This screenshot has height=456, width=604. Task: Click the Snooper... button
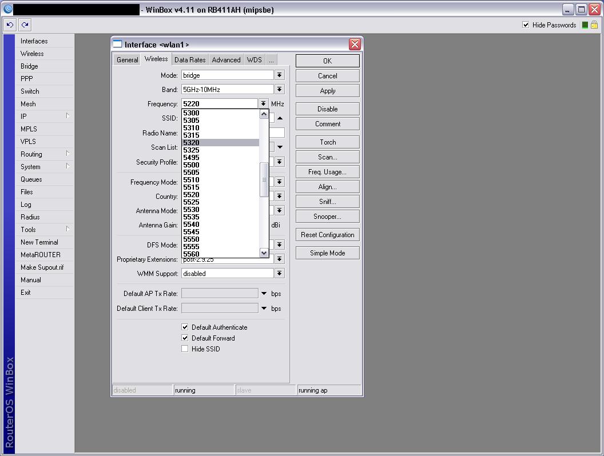coord(327,216)
